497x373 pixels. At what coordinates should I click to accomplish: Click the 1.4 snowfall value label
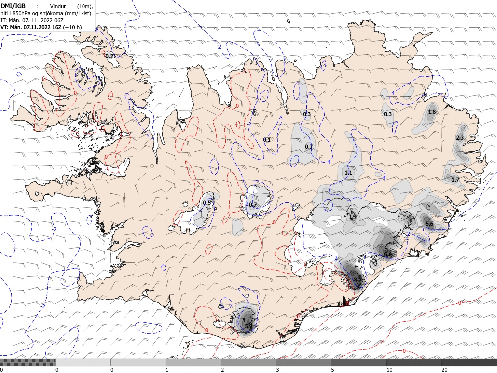pos(353,217)
